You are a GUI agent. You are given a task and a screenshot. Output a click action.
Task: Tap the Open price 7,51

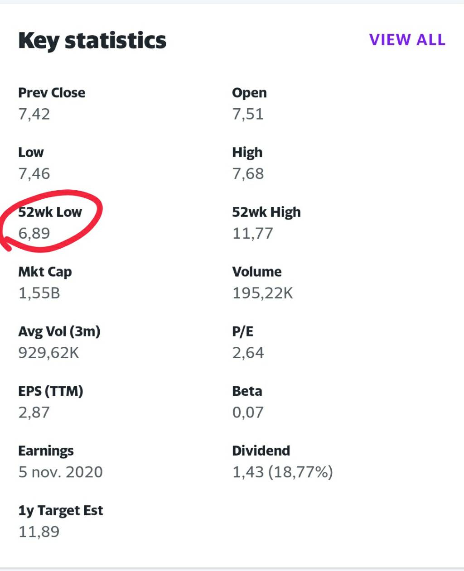coord(248,114)
